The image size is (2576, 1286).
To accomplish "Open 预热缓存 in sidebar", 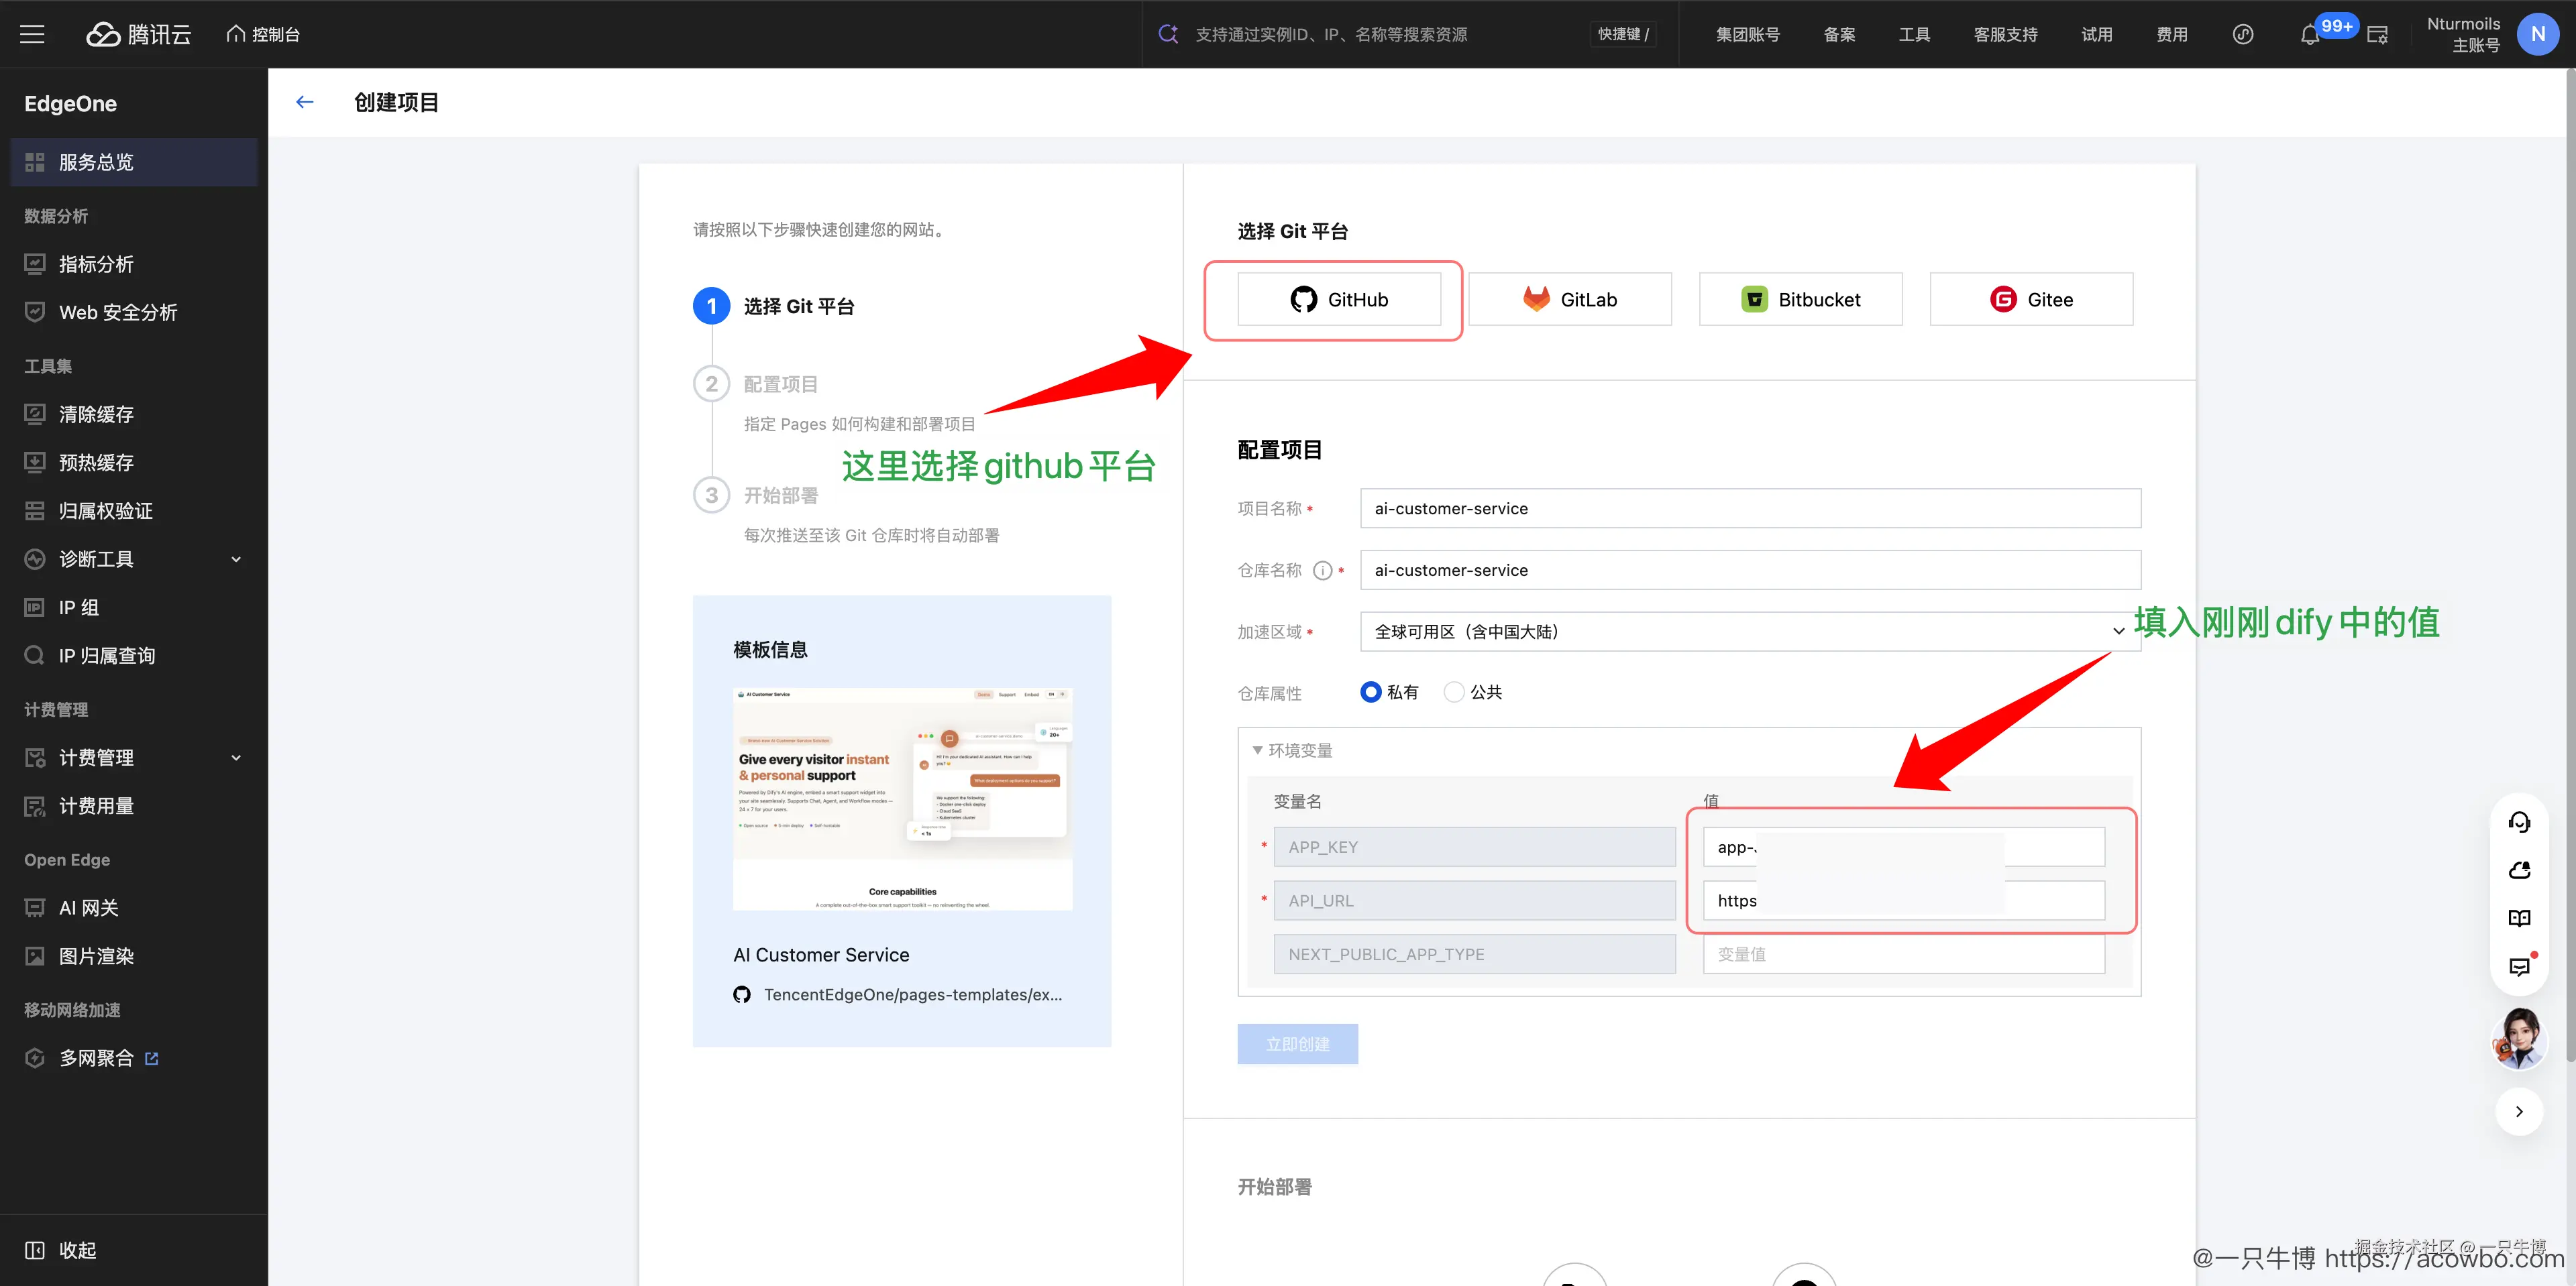I will pyautogui.click(x=134, y=462).
